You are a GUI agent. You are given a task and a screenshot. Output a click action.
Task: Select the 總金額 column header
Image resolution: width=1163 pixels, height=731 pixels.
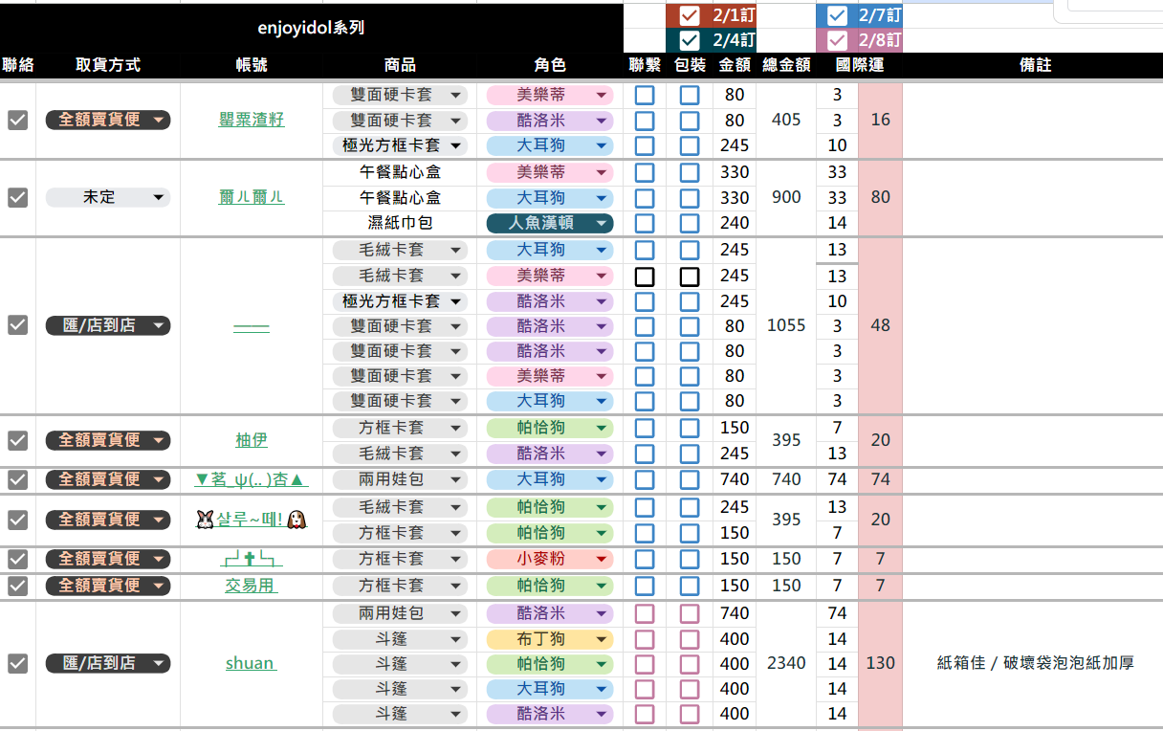point(786,65)
